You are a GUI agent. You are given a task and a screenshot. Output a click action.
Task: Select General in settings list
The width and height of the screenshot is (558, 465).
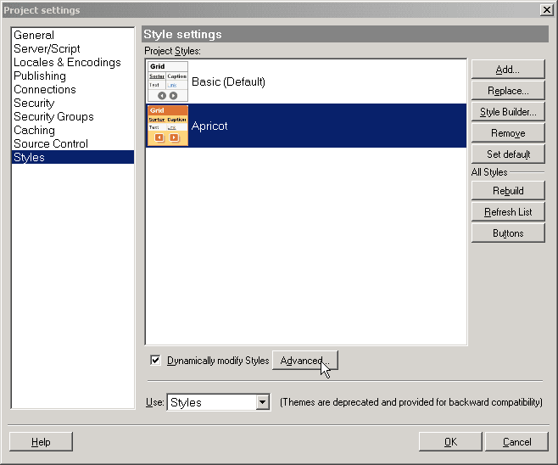point(34,36)
